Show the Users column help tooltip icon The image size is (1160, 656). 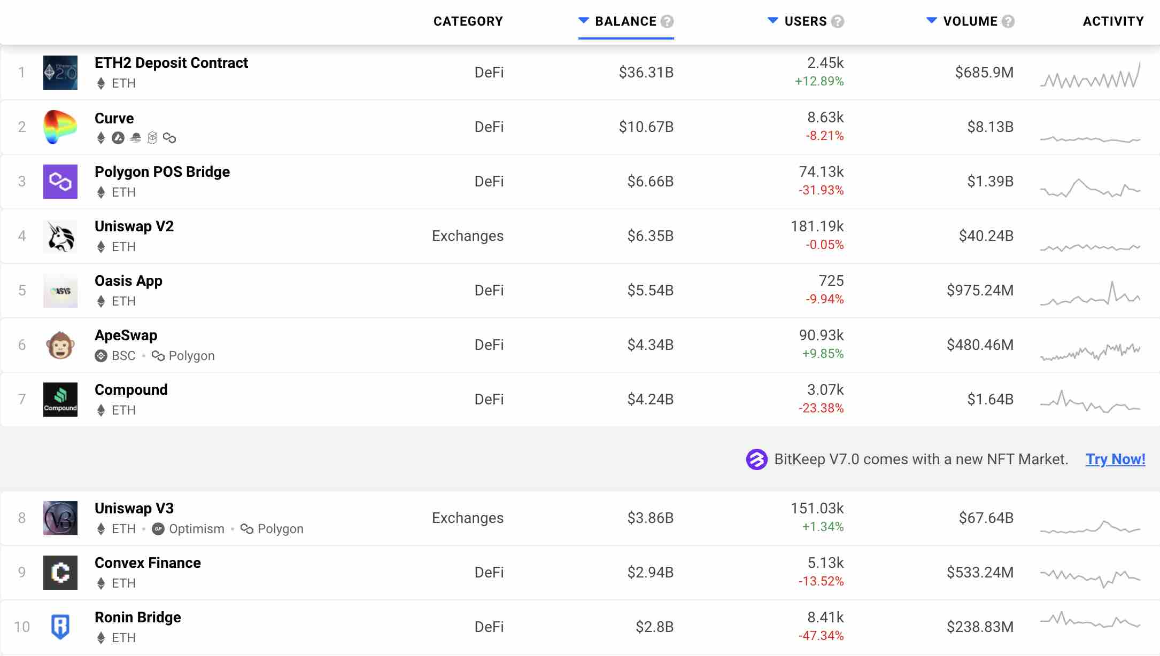[x=838, y=21]
